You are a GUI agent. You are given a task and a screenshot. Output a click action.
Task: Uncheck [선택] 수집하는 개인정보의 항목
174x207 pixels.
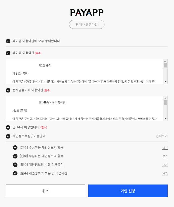(x=15, y=156)
